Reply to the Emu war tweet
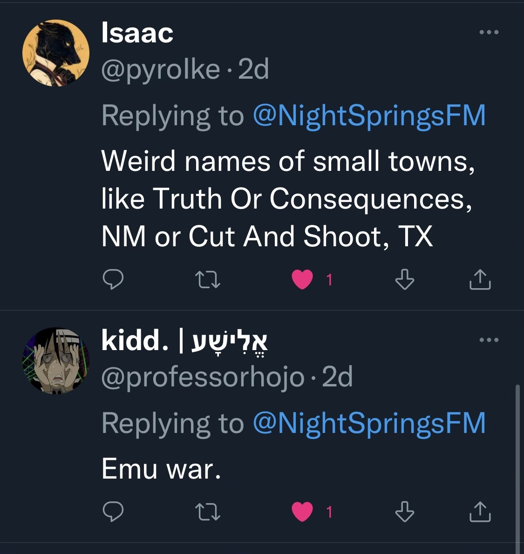 coord(113,512)
